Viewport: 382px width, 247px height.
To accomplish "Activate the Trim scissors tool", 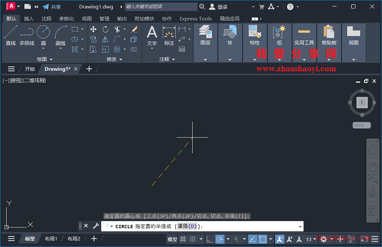I will [x=117, y=29].
